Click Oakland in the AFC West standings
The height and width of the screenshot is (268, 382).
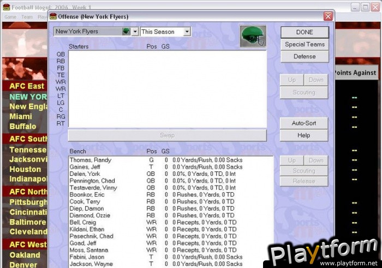25,255
